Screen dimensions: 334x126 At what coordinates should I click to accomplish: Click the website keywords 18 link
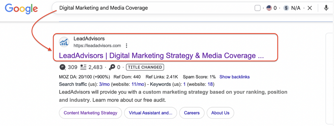pyautogui.click(x=210, y=84)
